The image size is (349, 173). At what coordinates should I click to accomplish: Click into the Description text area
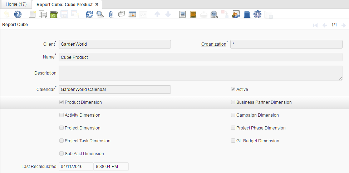(200, 73)
